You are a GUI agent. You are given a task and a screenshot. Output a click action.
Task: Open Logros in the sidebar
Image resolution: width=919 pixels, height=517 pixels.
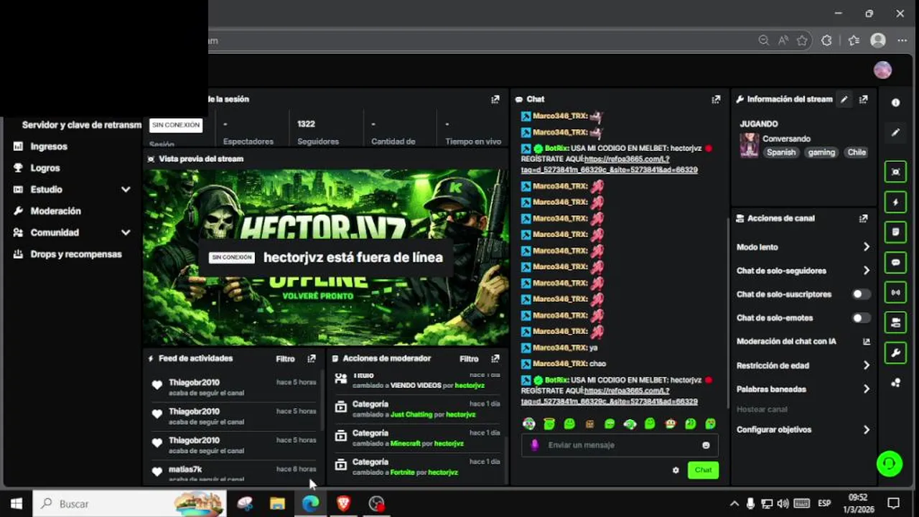(x=45, y=168)
